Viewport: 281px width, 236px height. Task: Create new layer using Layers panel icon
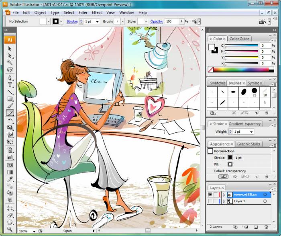click(257, 227)
